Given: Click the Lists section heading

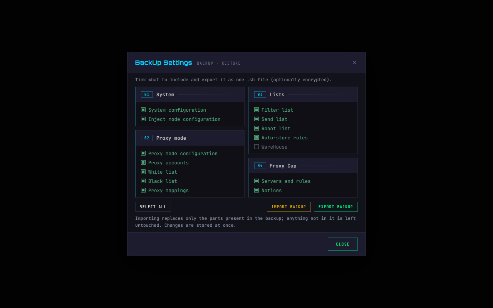Looking at the screenshot, I should pos(277,94).
